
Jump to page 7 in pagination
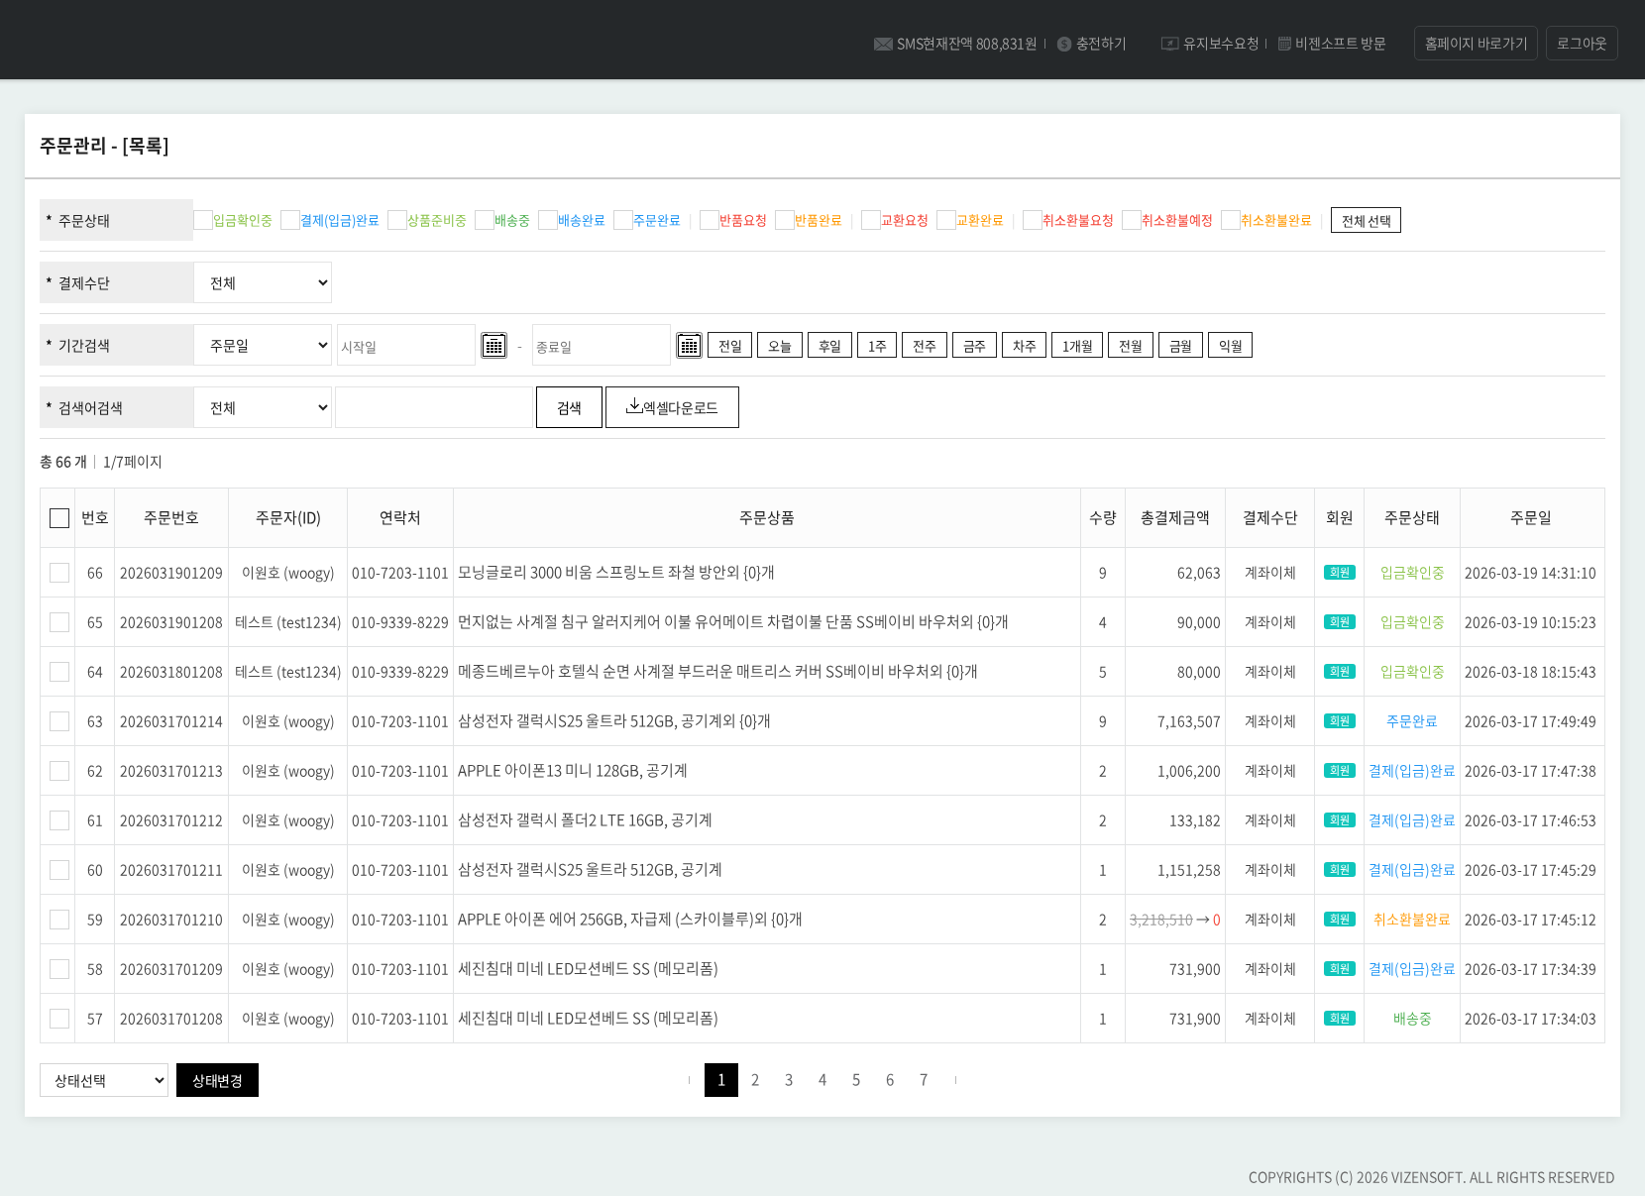(924, 1080)
